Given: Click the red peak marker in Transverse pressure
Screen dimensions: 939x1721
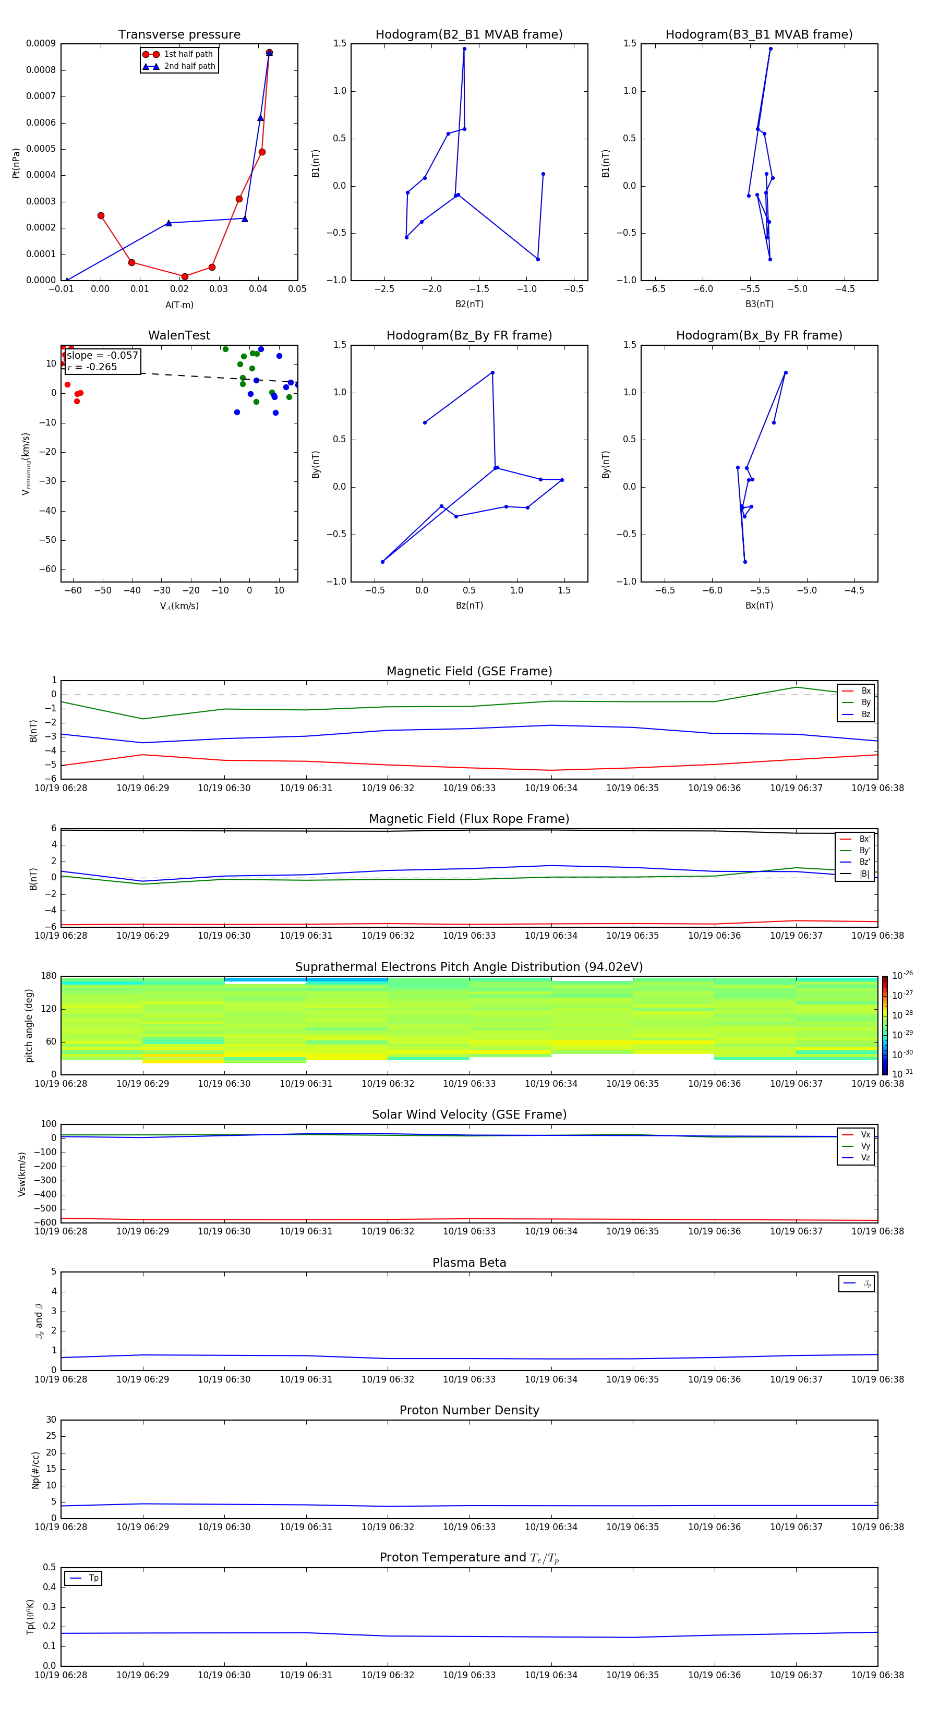Looking at the screenshot, I should [x=269, y=52].
